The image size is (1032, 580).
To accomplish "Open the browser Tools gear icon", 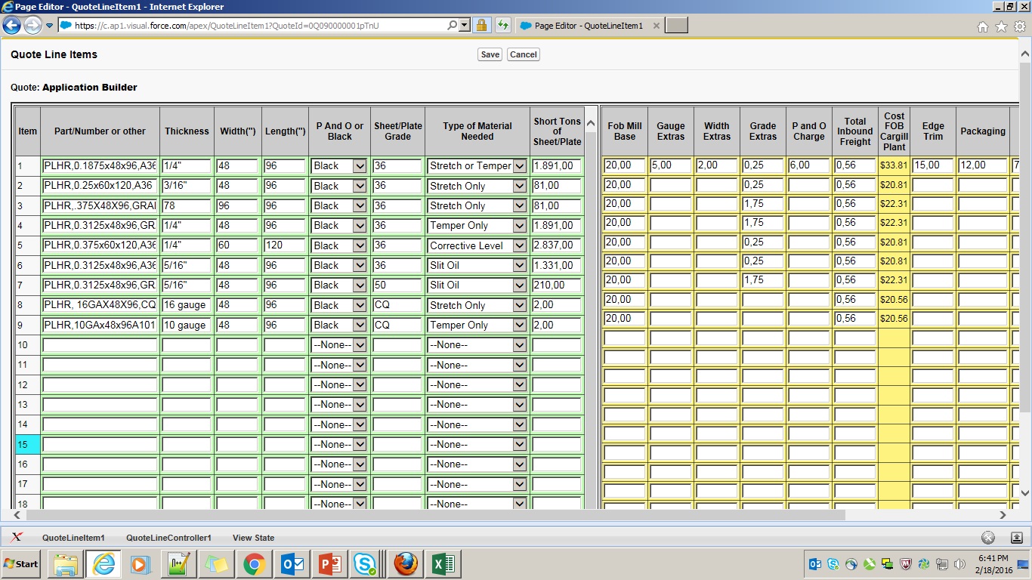I will coord(1019,26).
